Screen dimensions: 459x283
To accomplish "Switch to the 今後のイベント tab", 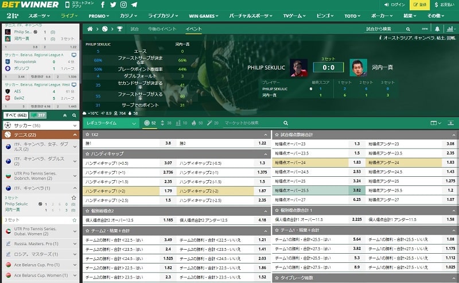I will 162,29.
